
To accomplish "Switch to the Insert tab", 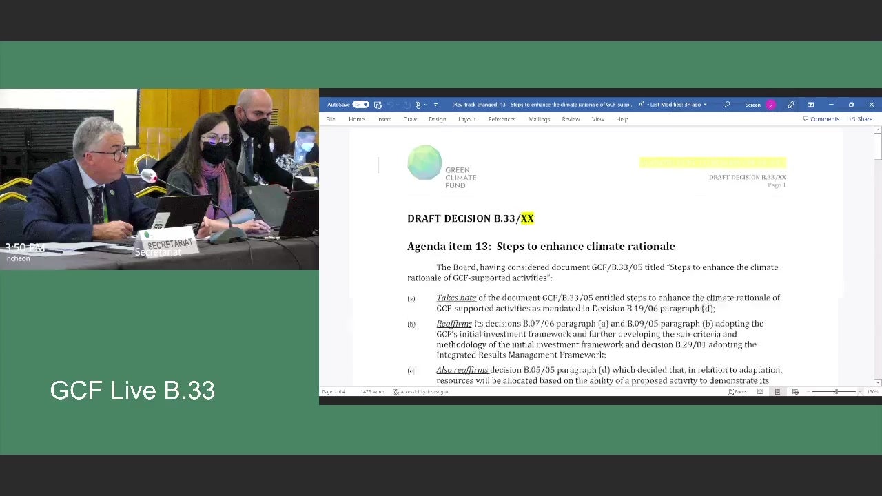I will click(384, 119).
